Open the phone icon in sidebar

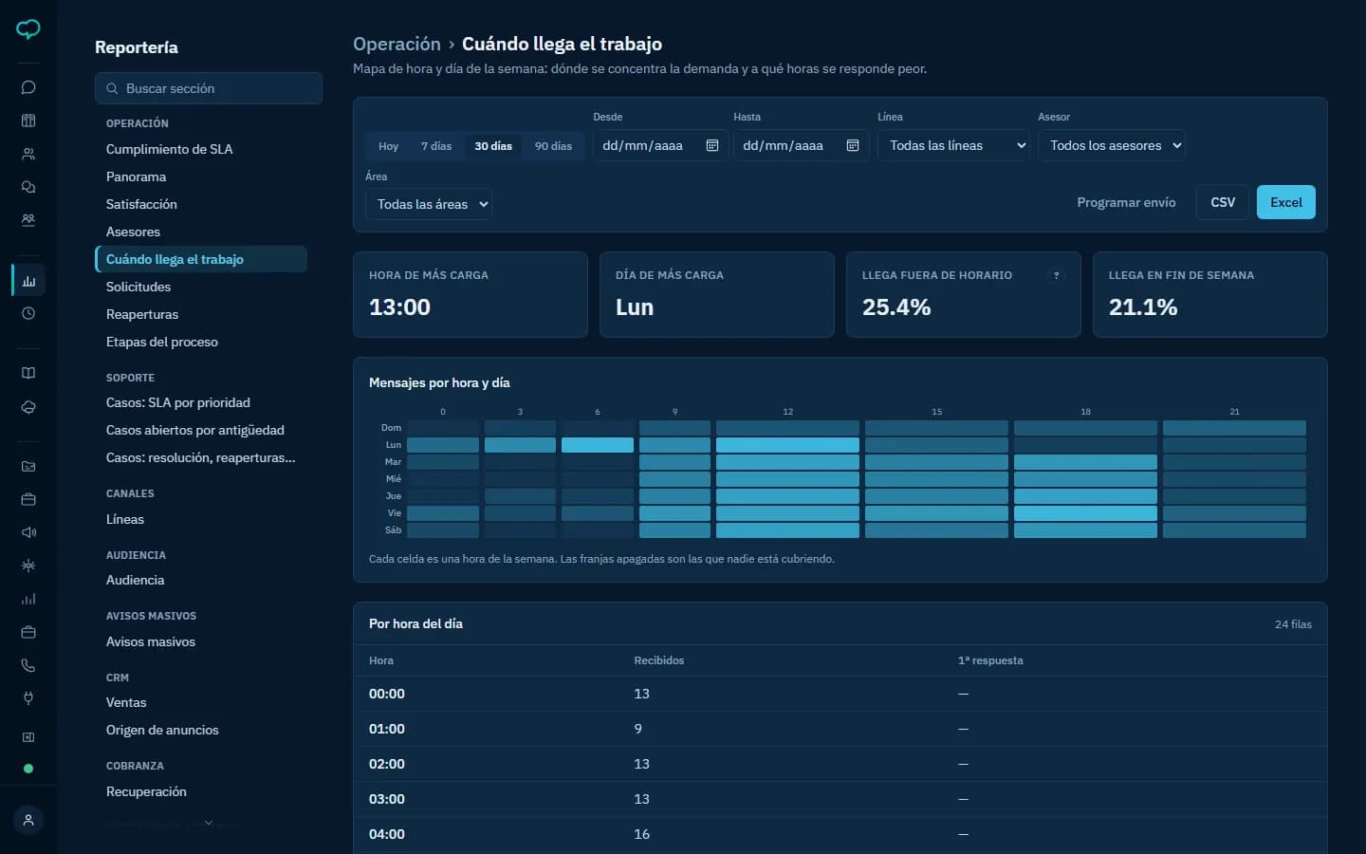pyautogui.click(x=28, y=665)
